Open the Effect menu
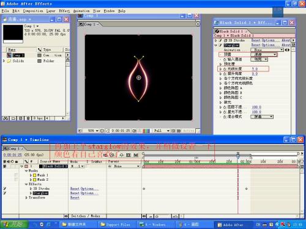The image size is (306, 229). coord(64,11)
